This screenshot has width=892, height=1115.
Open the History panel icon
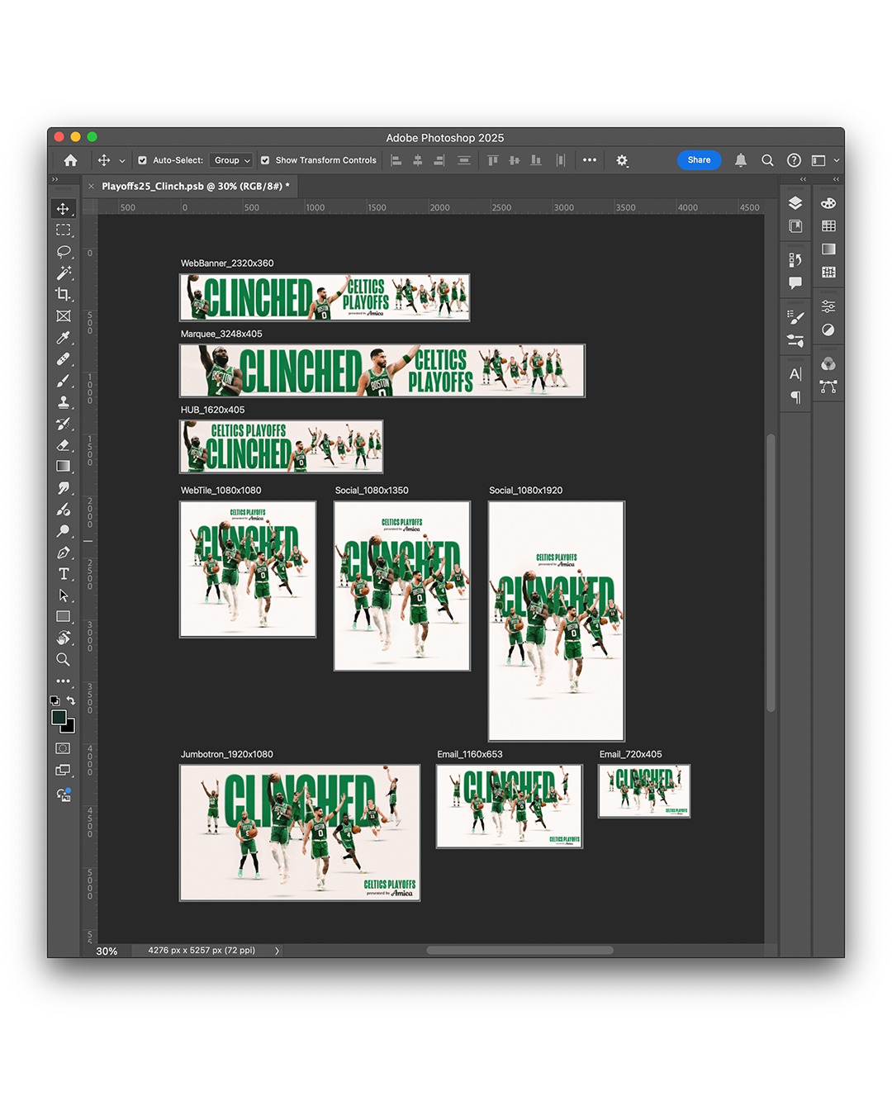click(x=795, y=260)
